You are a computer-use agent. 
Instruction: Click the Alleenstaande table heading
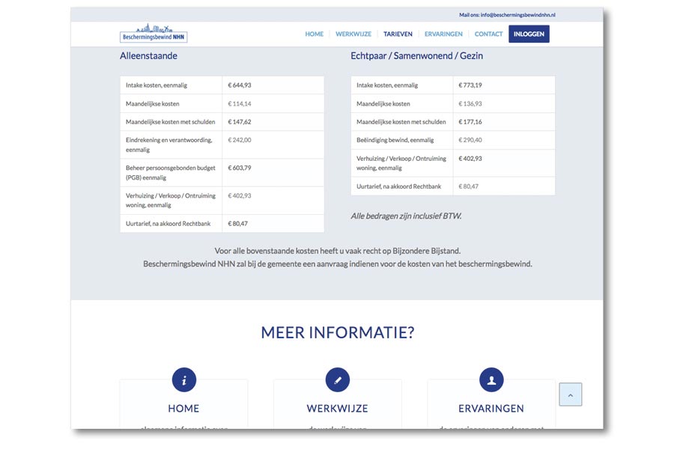148,56
